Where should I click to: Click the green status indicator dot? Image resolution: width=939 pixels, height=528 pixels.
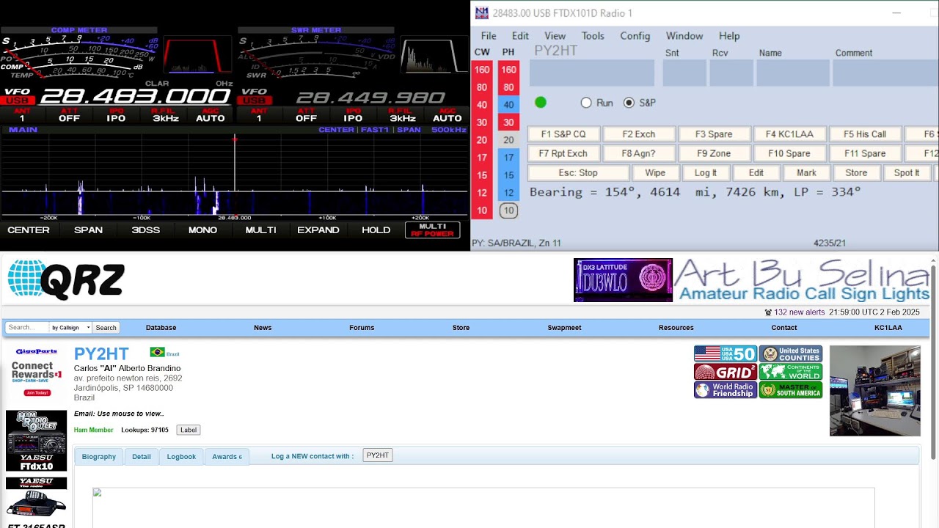pyautogui.click(x=541, y=103)
